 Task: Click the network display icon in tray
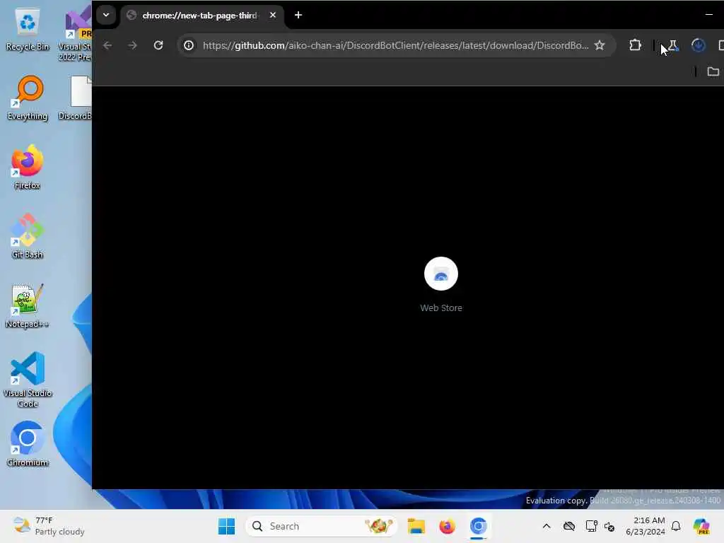click(x=591, y=526)
